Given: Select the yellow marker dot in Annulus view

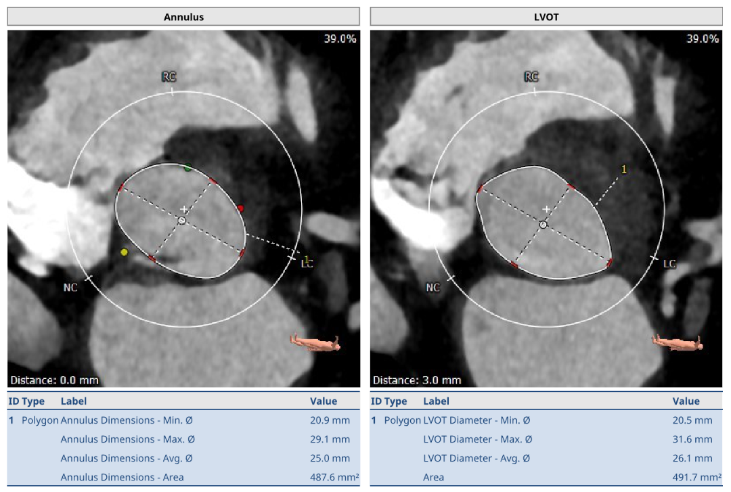Looking at the screenshot, I should [124, 252].
